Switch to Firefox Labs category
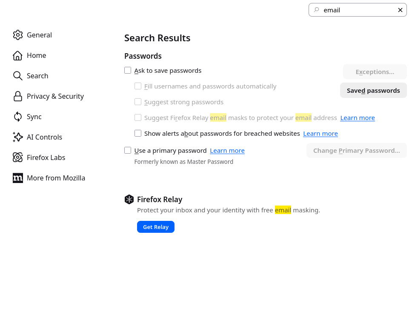This screenshot has width=415, height=326. click(x=46, y=157)
